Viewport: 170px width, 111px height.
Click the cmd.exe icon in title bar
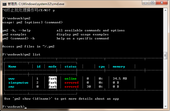click(4, 4)
